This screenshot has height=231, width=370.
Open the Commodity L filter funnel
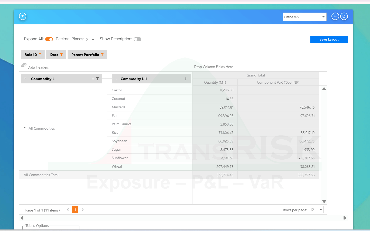tap(97, 79)
